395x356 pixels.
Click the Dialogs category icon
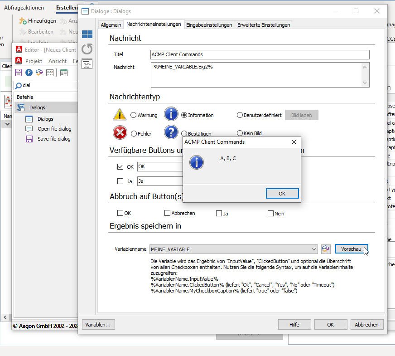coord(21,107)
